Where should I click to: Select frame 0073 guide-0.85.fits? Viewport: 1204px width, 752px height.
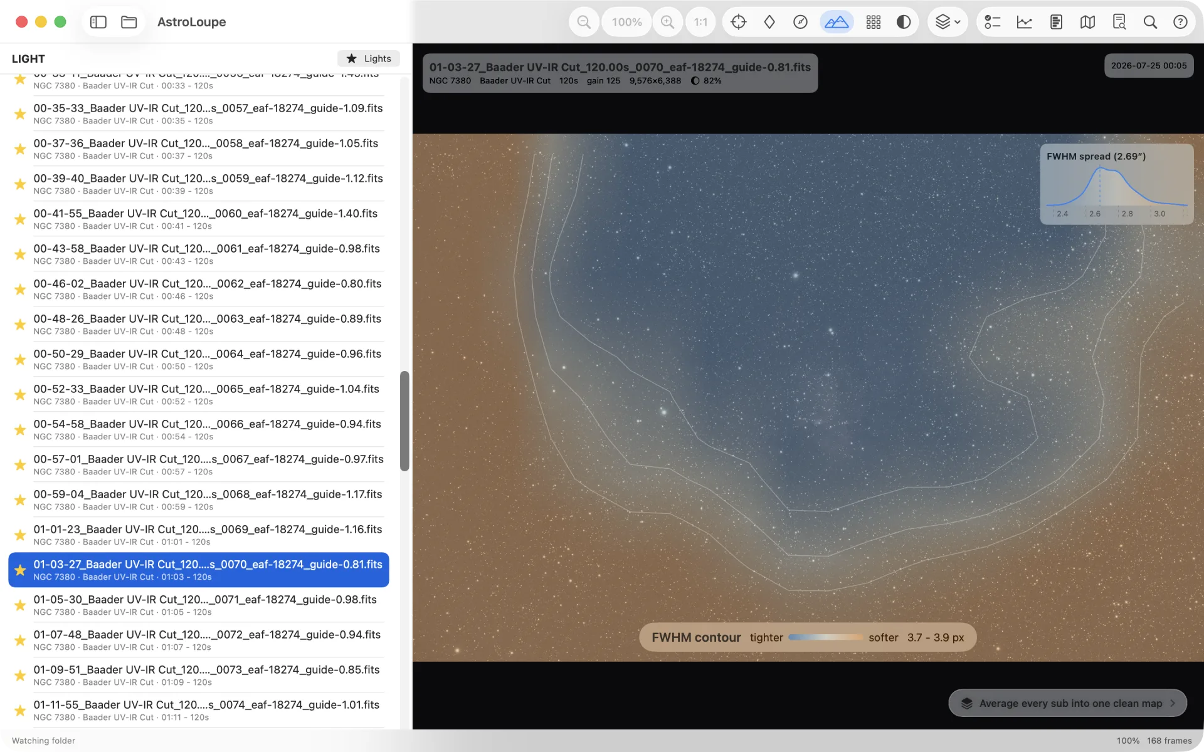coord(199,675)
